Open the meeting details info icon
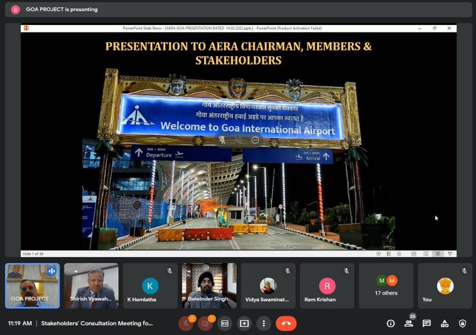 pos(391,323)
